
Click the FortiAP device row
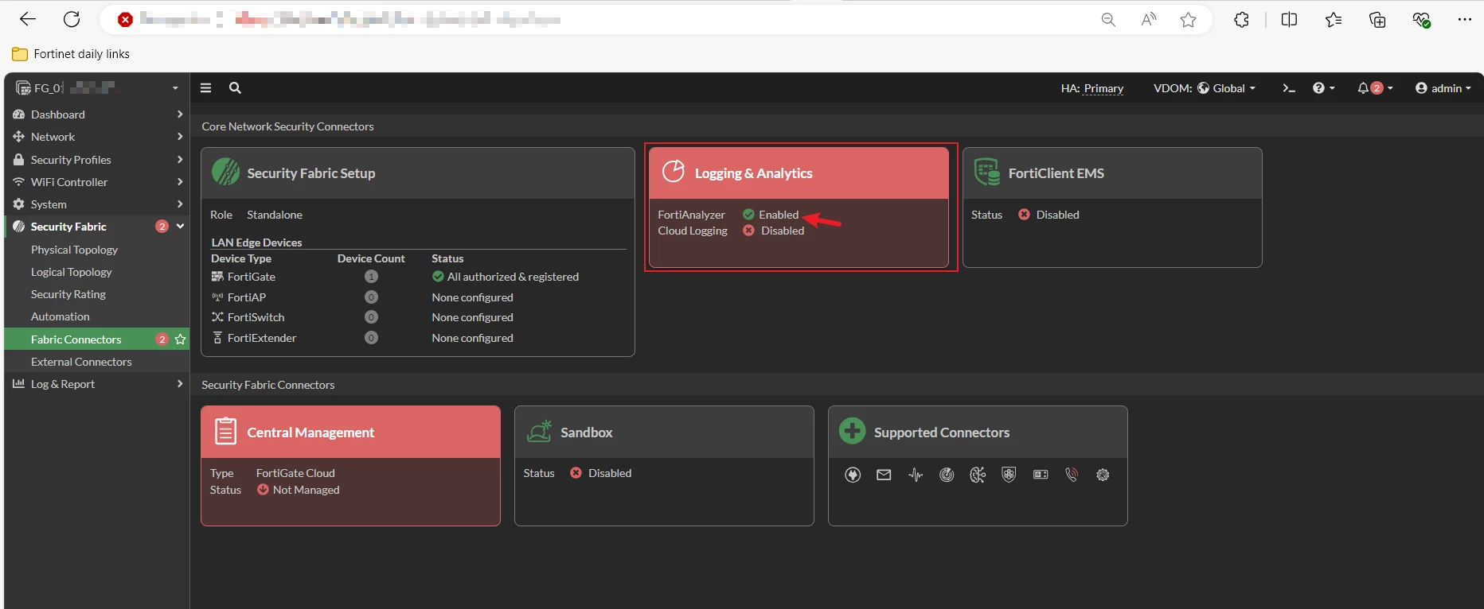418,297
